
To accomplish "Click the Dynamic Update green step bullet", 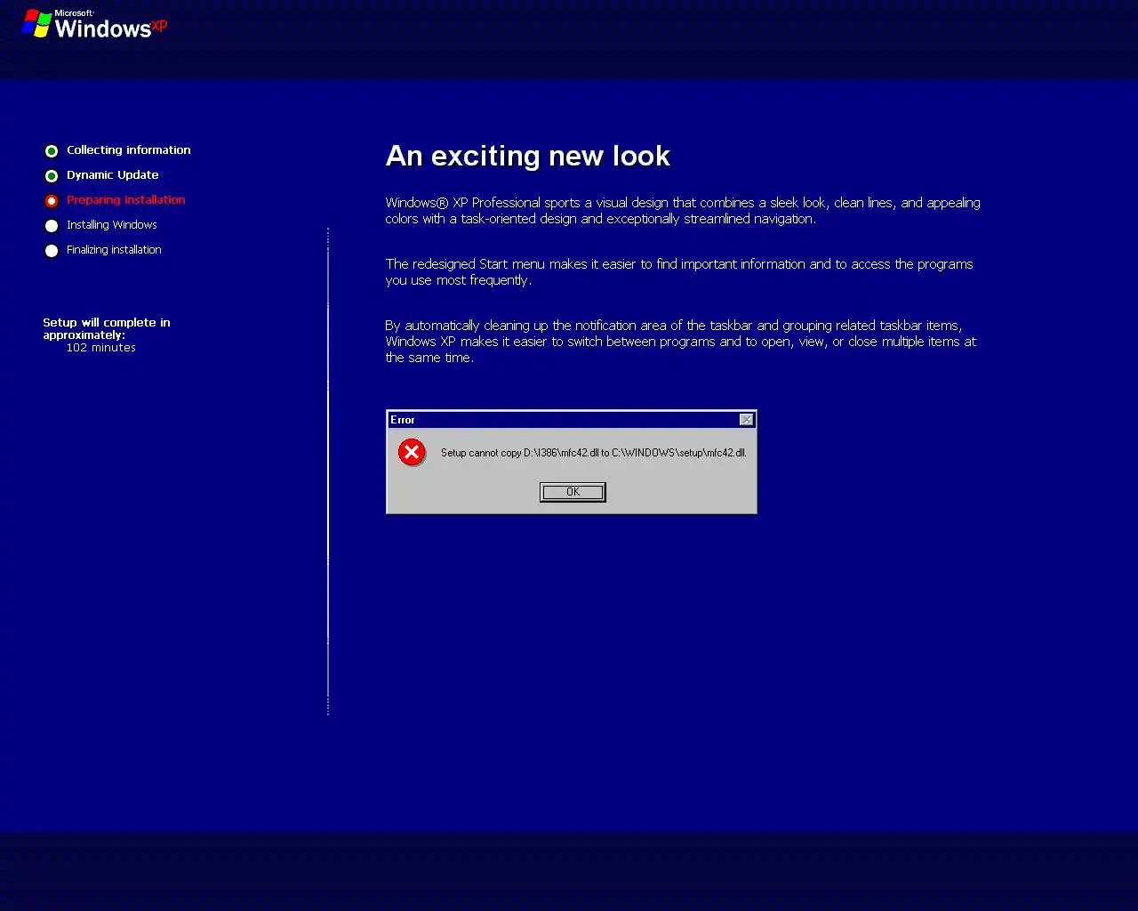I will click(x=52, y=176).
